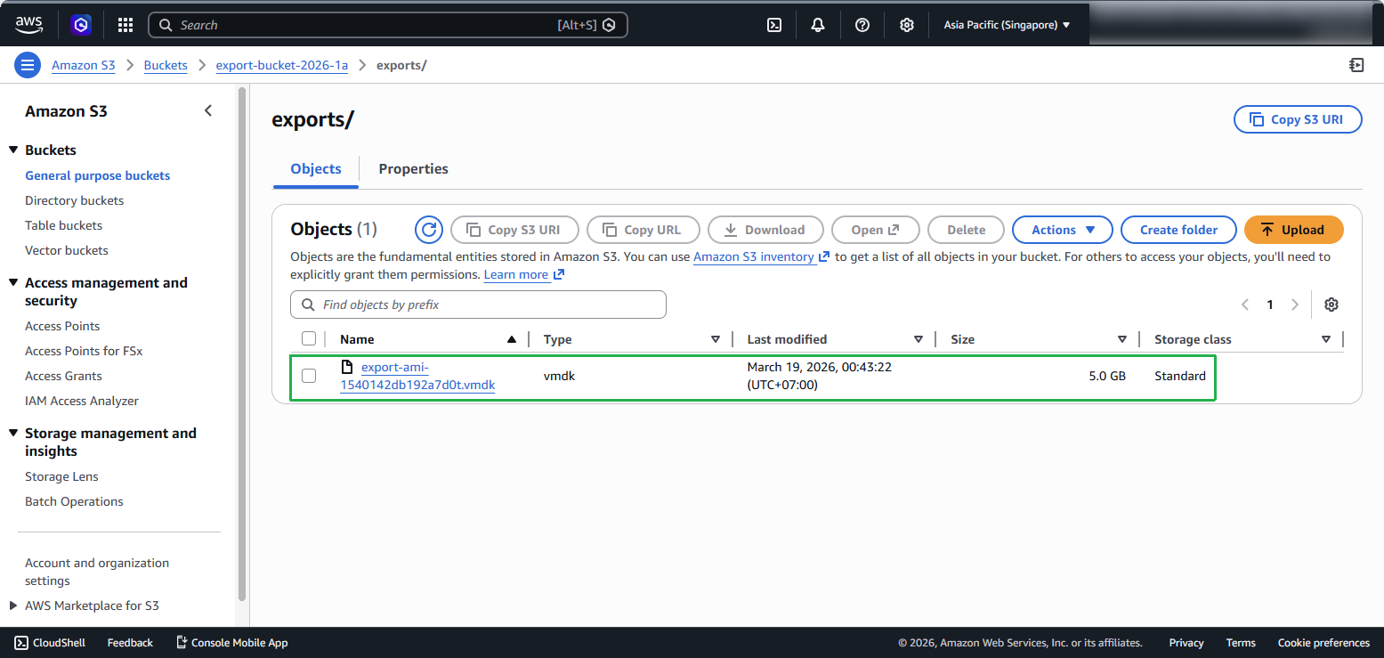Collapse the Amazon S3 sidebar
This screenshot has height=658, width=1384.
coord(208,111)
